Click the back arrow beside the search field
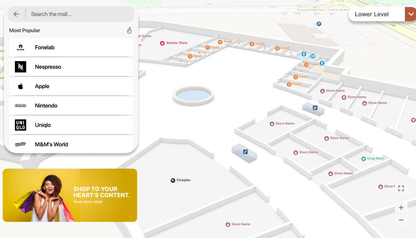Viewport: 416px width, 238px height. [x=16, y=14]
